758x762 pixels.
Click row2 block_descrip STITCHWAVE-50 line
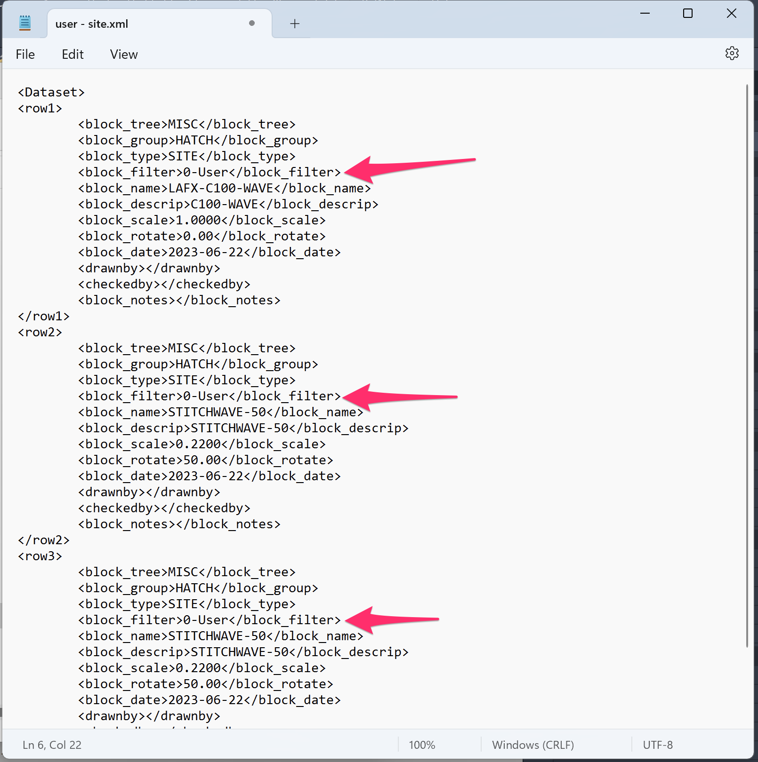coord(243,428)
